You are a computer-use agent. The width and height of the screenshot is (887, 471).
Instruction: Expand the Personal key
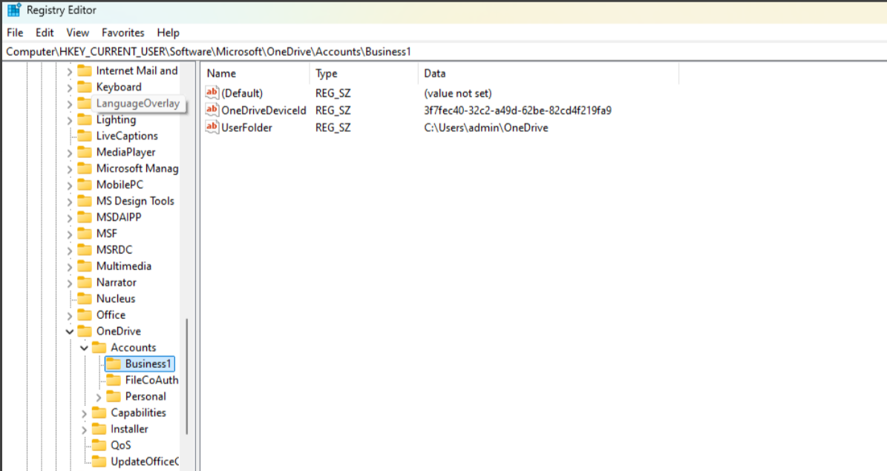pyautogui.click(x=99, y=398)
